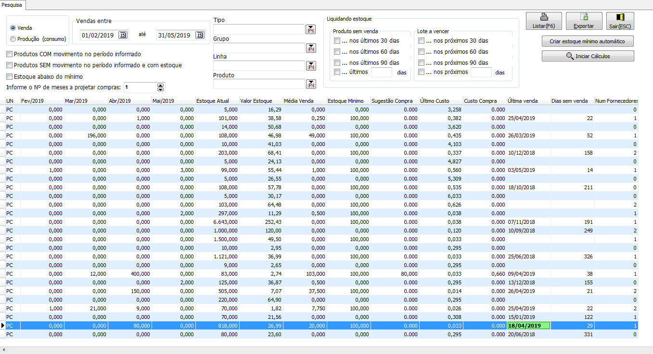Sort by Último Custo column header
Image resolution: width=653 pixels, height=354 pixels.
click(441, 101)
